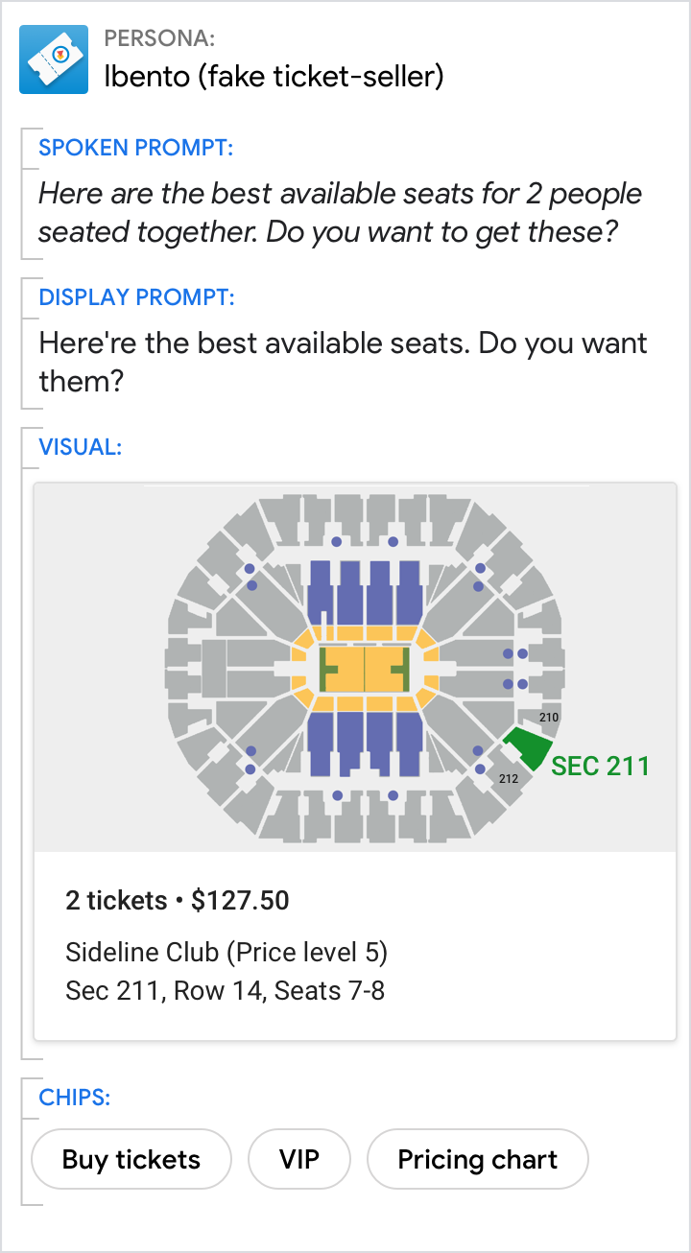Click the SPOKEN PROMPT section label
Viewport: 691px width, 1253px height.
[x=135, y=148]
